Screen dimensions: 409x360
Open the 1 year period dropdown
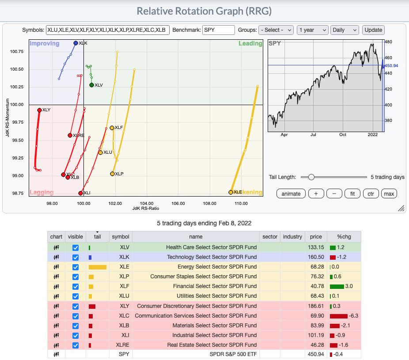pos(312,30)
